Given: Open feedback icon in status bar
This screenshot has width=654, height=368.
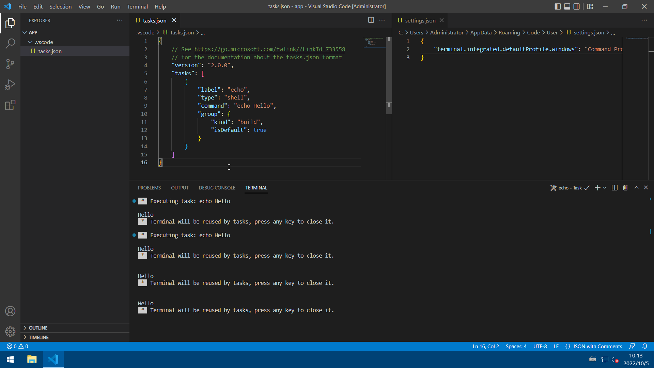Looking at the screenshot, I should [x=632, y=346].
